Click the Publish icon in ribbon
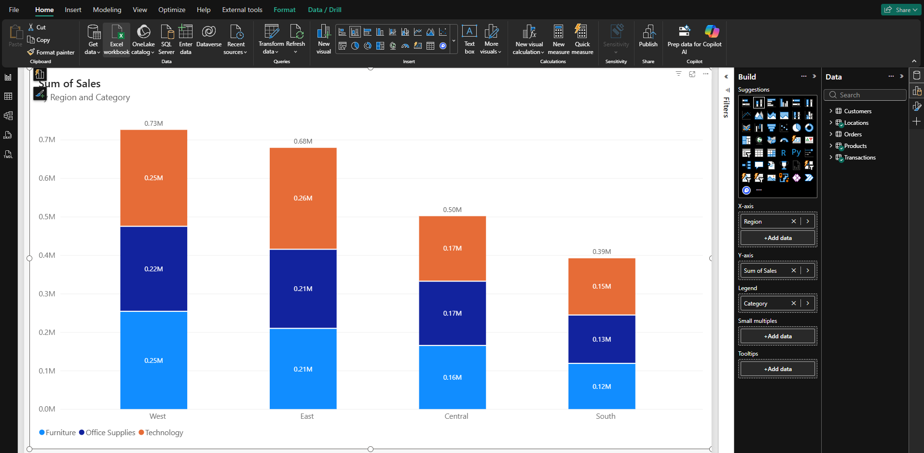The image size is (924, 453). click(648, 38)
